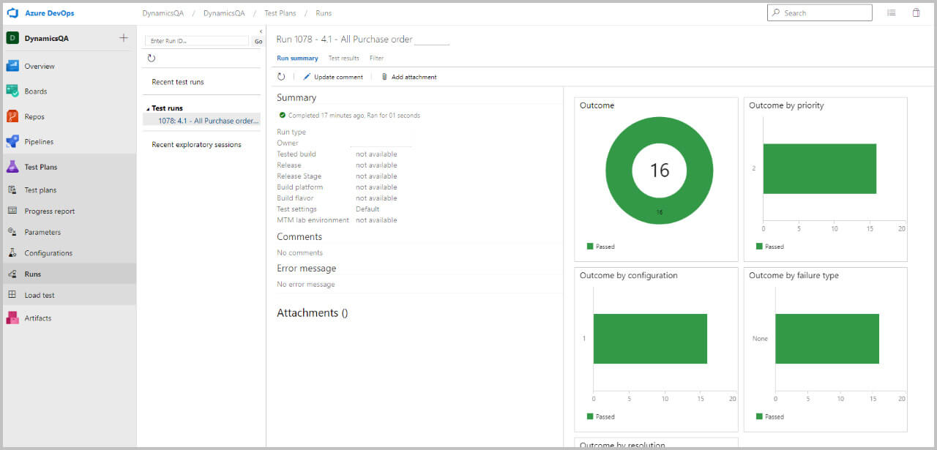Select run 1078 in the tree
The image size is (937, 450).
[208, 121]
